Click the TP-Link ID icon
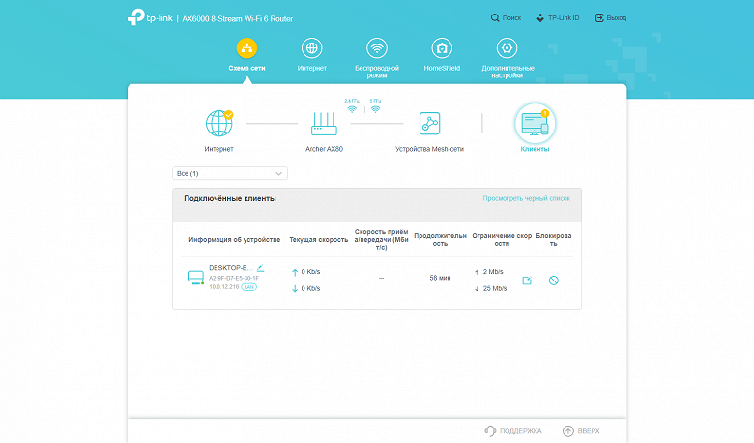Image resolution: width=754 pixels, height=443 pixels. (540, 17)
